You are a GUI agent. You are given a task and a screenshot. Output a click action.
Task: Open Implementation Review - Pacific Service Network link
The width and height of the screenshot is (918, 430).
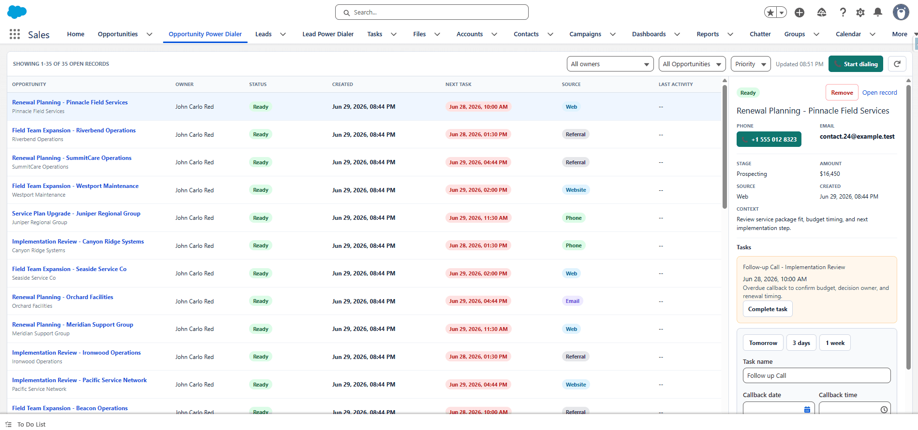pos(79,380)
